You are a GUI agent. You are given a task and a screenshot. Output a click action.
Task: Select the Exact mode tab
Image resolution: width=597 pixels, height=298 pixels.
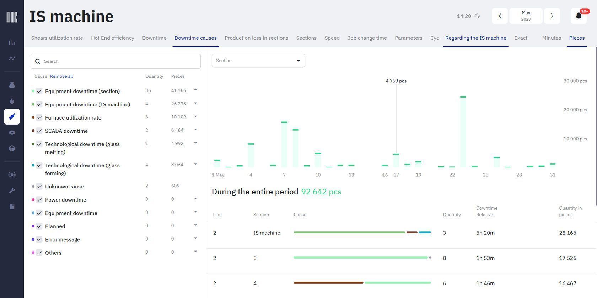521,38
